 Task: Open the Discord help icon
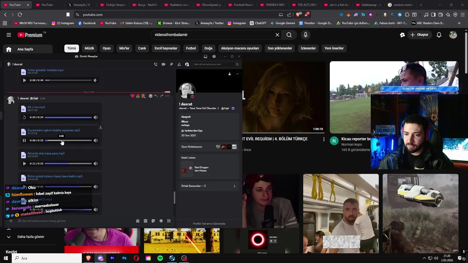[x=214, y=57]
